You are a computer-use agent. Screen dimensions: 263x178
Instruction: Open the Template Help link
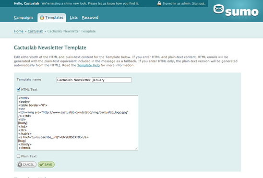[88, 65]
